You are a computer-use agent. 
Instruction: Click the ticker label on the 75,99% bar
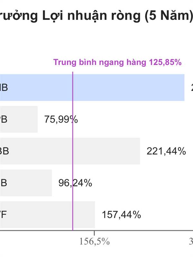[4, 119]
